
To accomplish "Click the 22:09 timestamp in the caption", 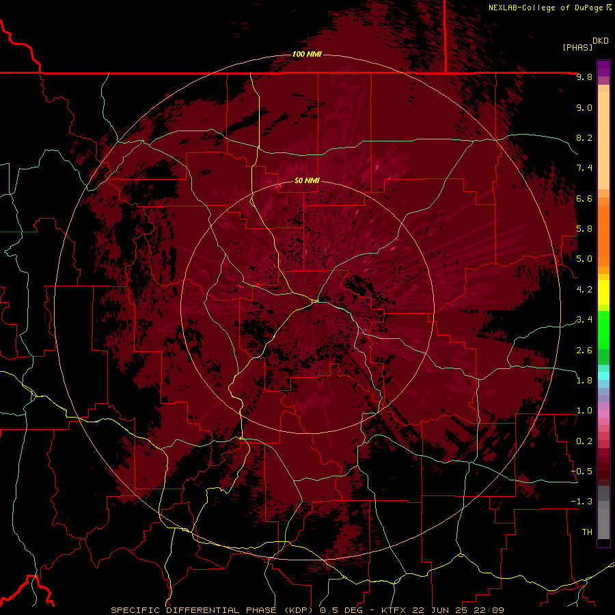I will 489,610.
